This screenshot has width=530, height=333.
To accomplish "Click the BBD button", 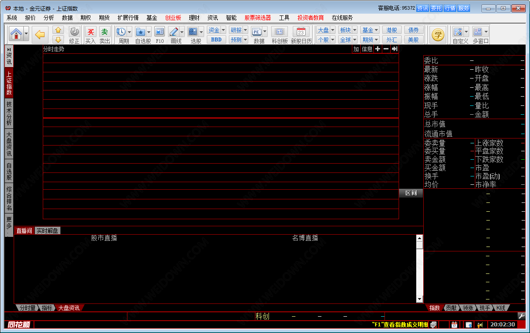I will click(x=216, y=39).
